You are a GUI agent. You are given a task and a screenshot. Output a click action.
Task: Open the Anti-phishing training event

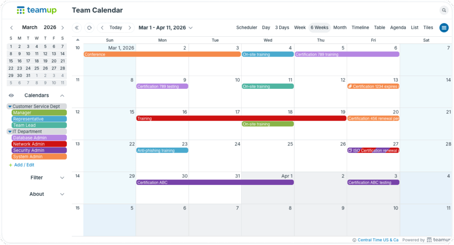[162, 150]
